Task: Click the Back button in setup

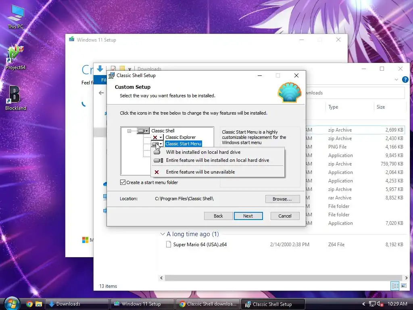Action: click(218, 216)
